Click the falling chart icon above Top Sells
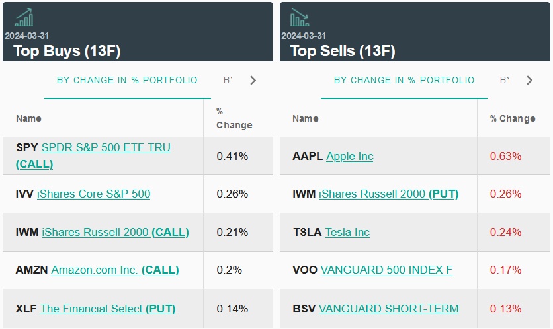The width and height of the screenshot is (553, 329). [x=300, y=17]
